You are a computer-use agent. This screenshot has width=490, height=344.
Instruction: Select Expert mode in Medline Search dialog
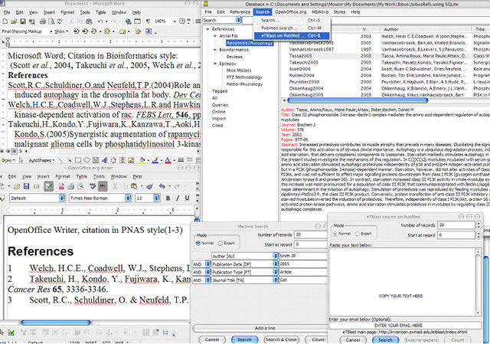[x=220, y=243]
